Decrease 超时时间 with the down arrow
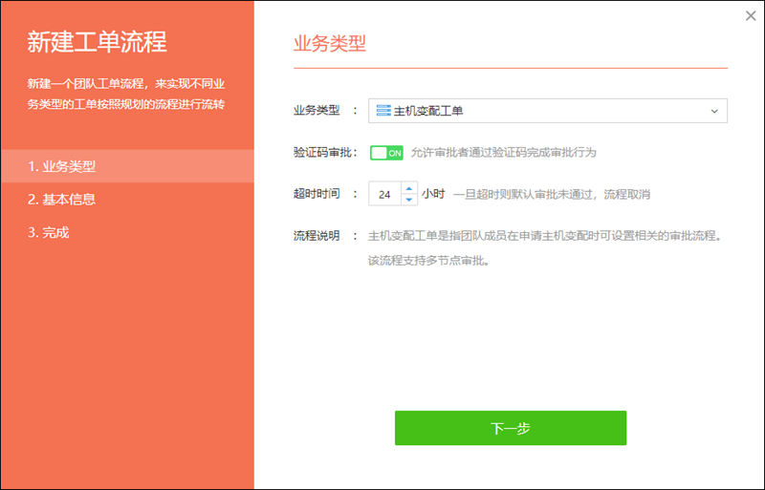765x490 pixels. click(x=409, y=199)
